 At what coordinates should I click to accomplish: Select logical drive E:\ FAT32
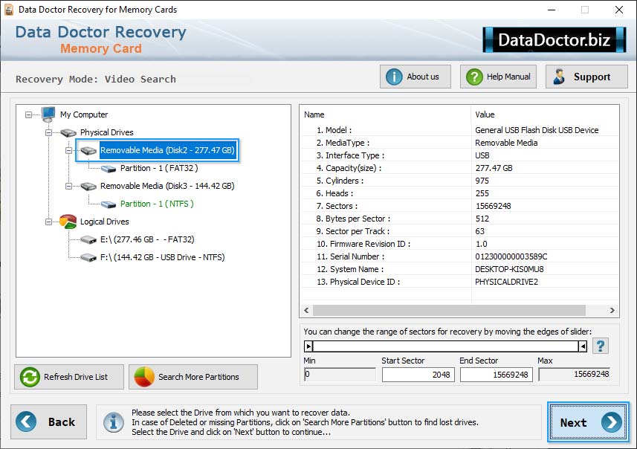click(147, 239)
